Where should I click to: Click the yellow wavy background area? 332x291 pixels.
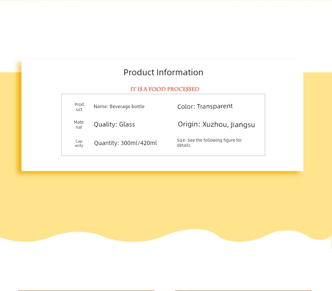pos(165,204)
